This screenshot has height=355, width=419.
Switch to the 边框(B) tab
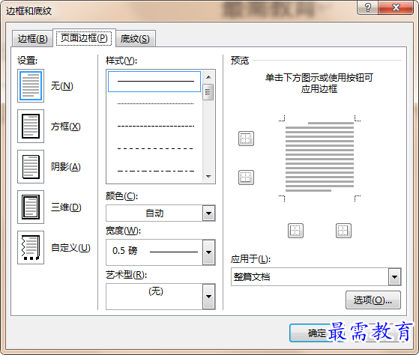point(32,39)
